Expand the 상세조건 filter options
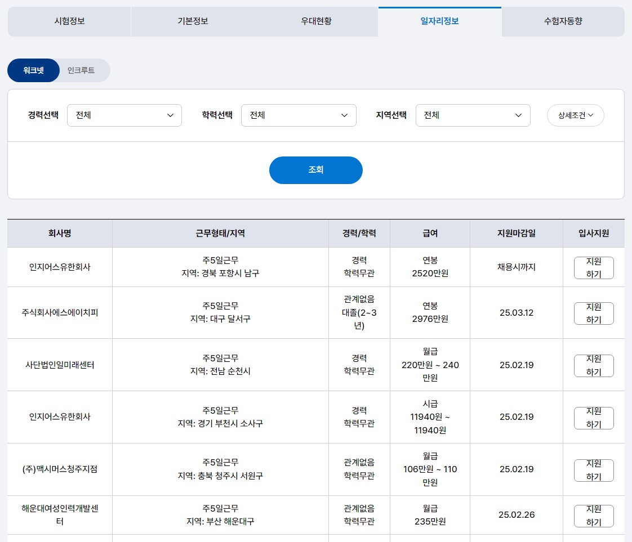Screen dimensions: 632x542 coord(575,115)
